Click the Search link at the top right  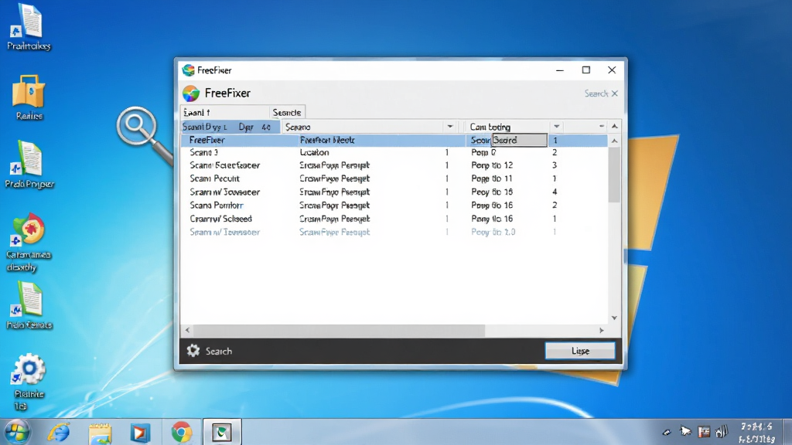tap(596, 93)
